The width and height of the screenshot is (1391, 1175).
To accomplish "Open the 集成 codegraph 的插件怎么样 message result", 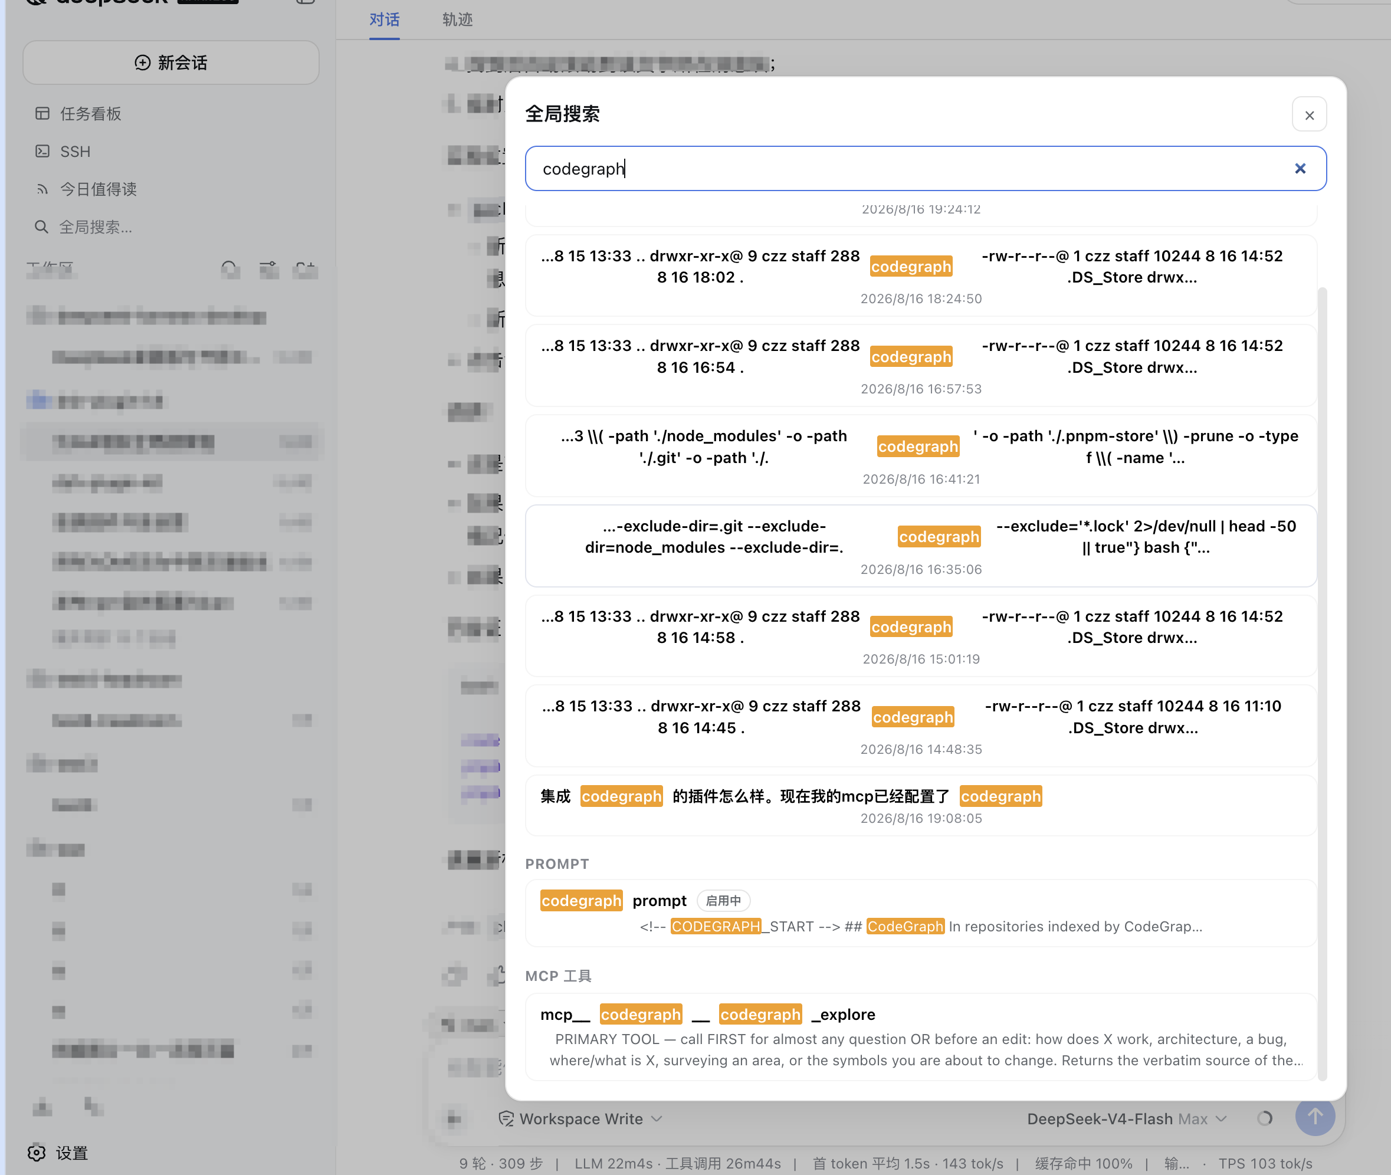I will [x=921, y=805].
